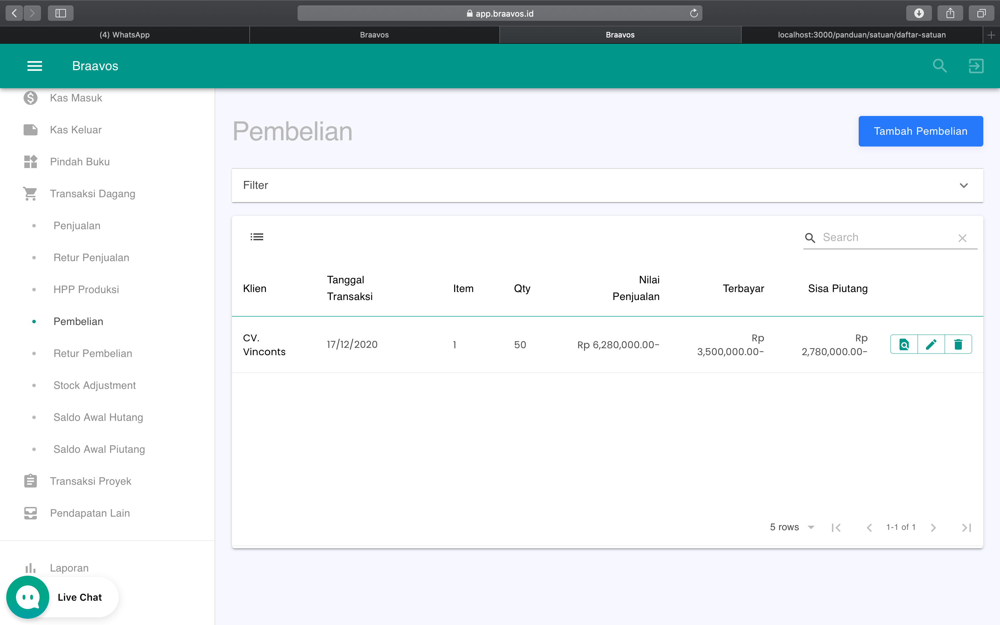This screenshot has height=625, width=1000.
Task: Open the Laporan sidebar menu item
Action: (69, 568)
